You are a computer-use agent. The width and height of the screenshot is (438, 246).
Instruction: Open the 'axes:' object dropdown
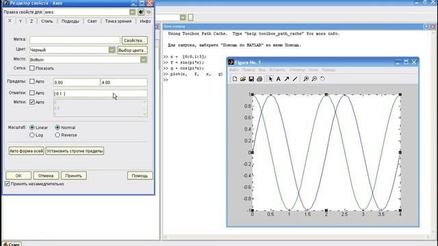pos(132,12)
